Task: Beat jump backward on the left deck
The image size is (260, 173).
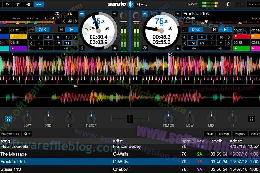Action: [x=41, y=49]
